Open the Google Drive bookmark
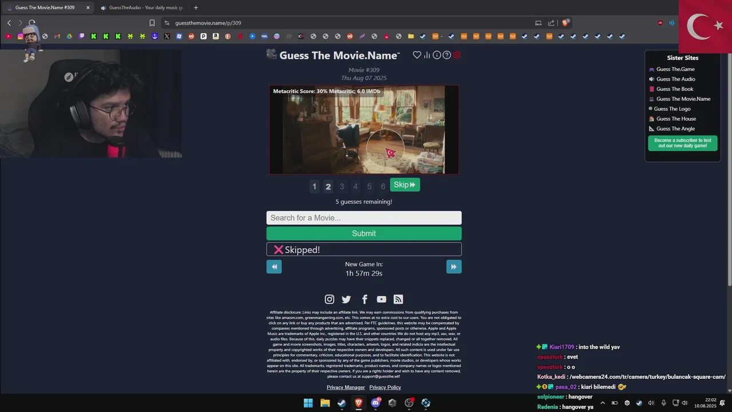Viewport: 732px width, 412px height. coord(69,36)
